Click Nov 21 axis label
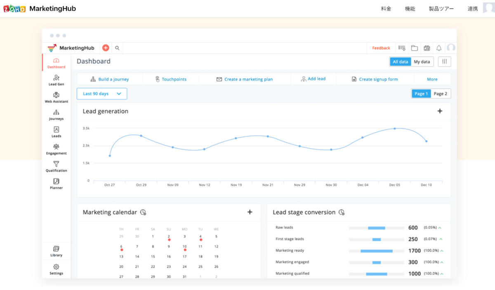Screen dimensions: 495x290 [x=268, y=185]
